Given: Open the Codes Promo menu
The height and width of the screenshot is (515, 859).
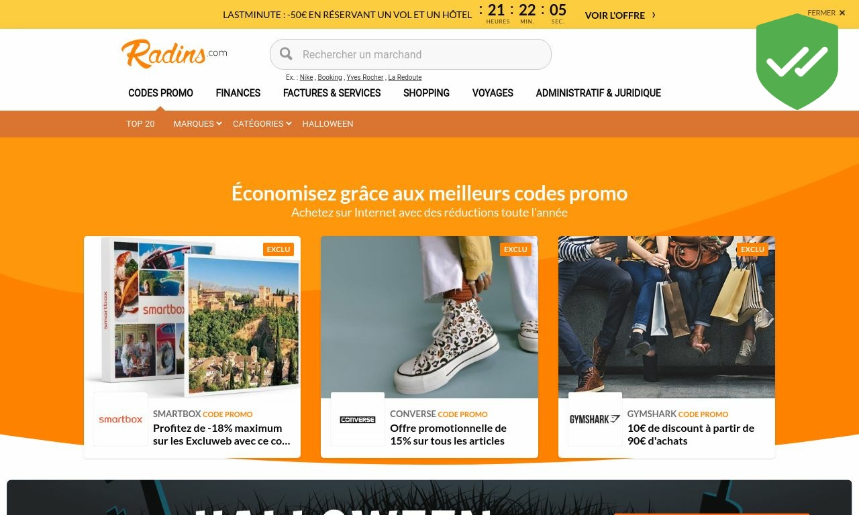Looking at the screenshot, I should 160,93.
